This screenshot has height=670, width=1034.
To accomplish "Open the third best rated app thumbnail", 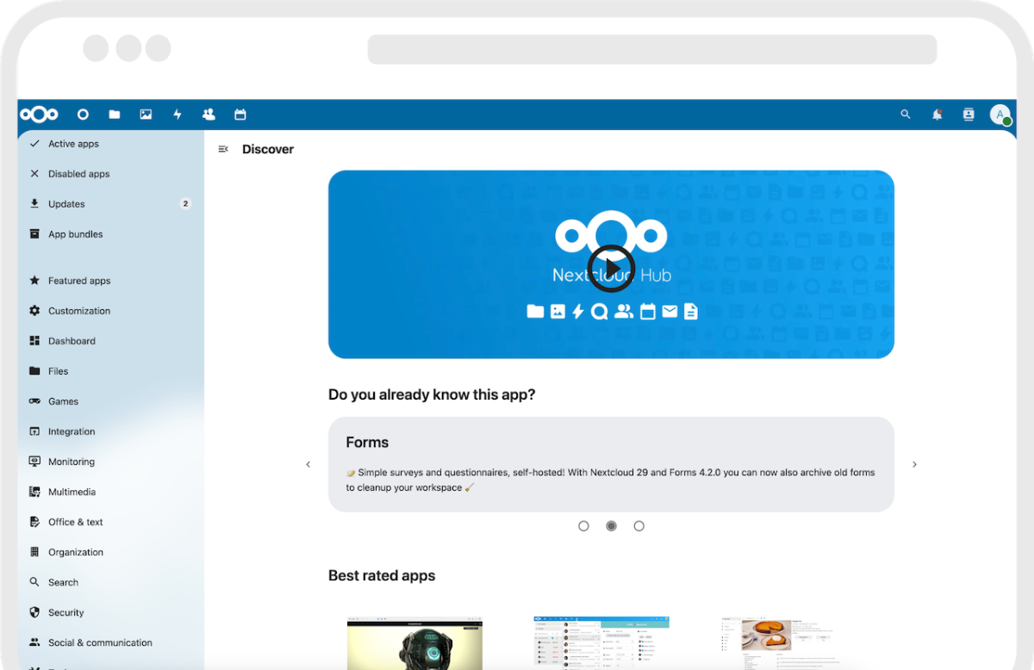I will point(788,642).
